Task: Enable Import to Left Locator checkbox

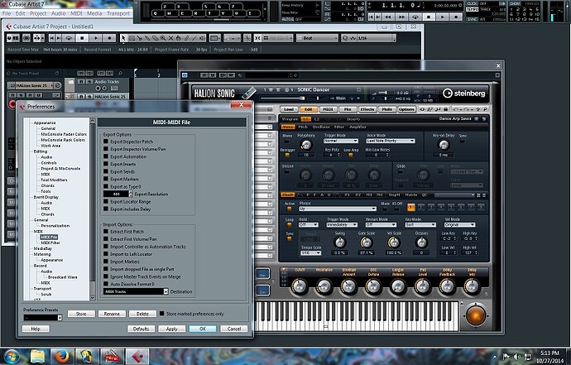Action: click(x=106, y=254)
